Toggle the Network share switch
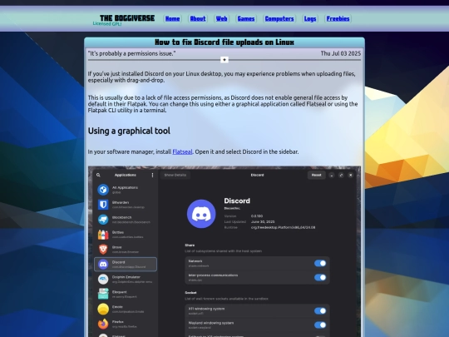Screen dimensions: 449x337 (x=320, y=263)
